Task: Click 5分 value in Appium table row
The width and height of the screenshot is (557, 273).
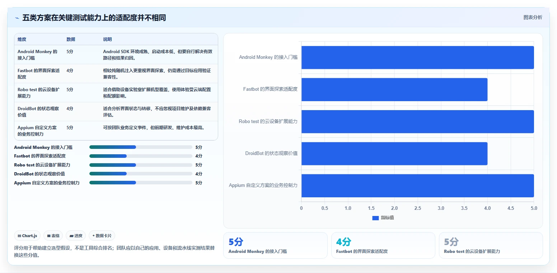Action: 70,128
